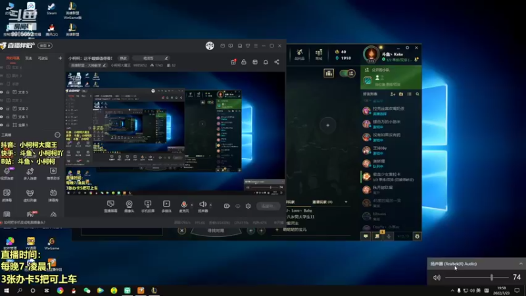526x296 pixels.
Task: Select layer row 文本 5
Action: click(32, 92)
